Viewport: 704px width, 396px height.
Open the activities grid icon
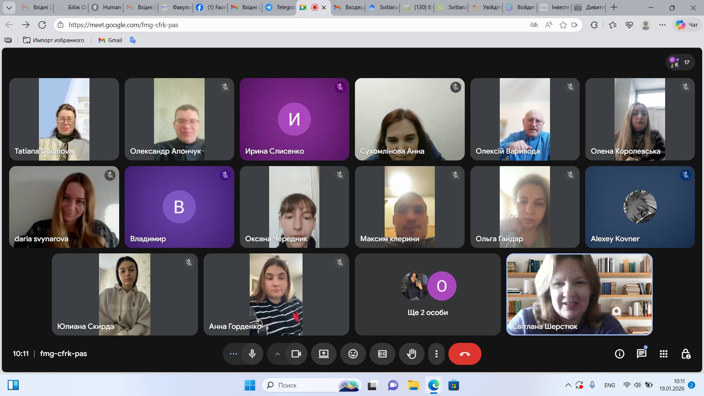tap(663, 354)
